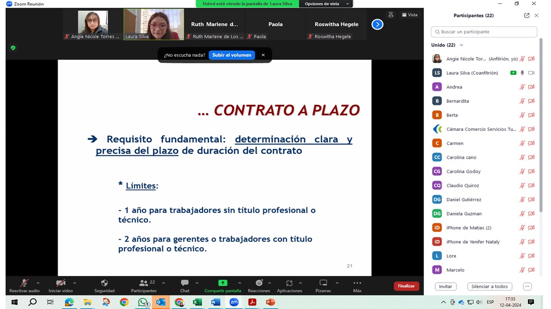Expand audio options arrow next to Reactivar audio

point(38,283)
